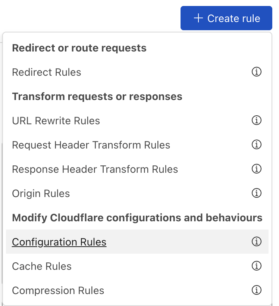This screenshot has height=306, width=279.
Task: Click the info icon next to Configuration Rules
Action: pyautogui.click(x=257, y=242)
